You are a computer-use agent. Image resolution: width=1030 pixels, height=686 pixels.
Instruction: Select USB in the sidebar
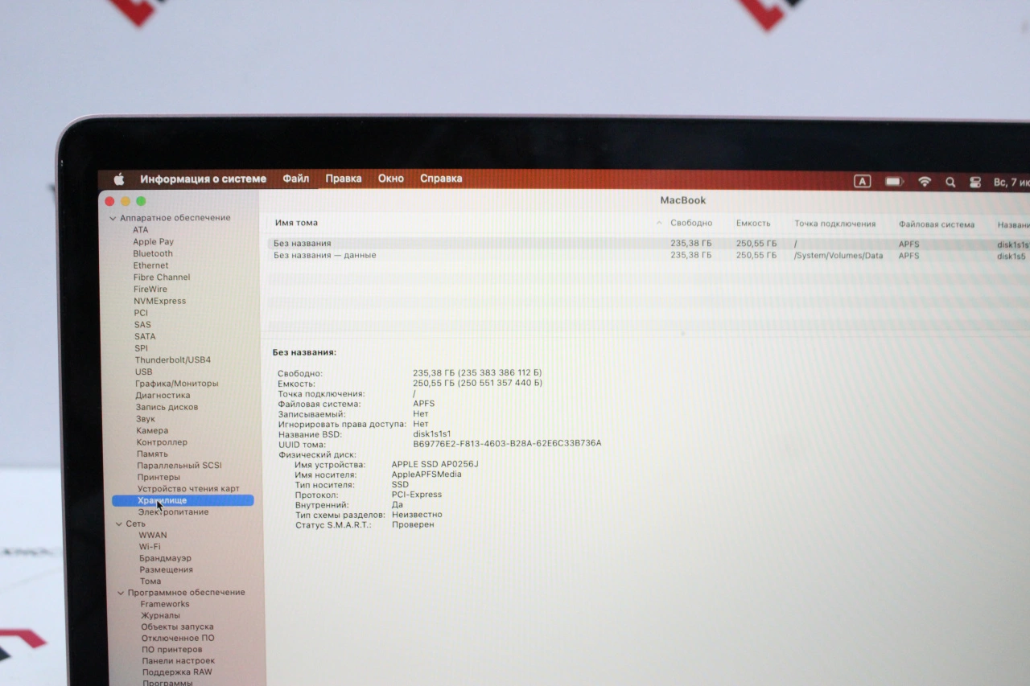coord(143,372)
